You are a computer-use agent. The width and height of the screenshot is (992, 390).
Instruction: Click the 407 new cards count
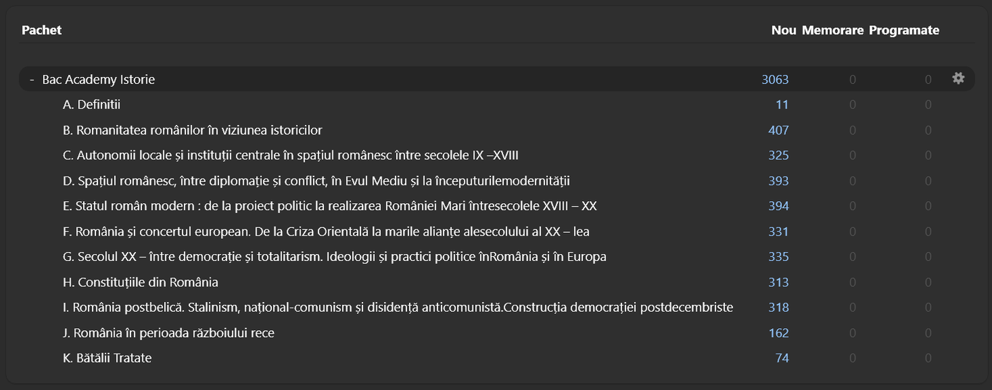coord(778,130)
